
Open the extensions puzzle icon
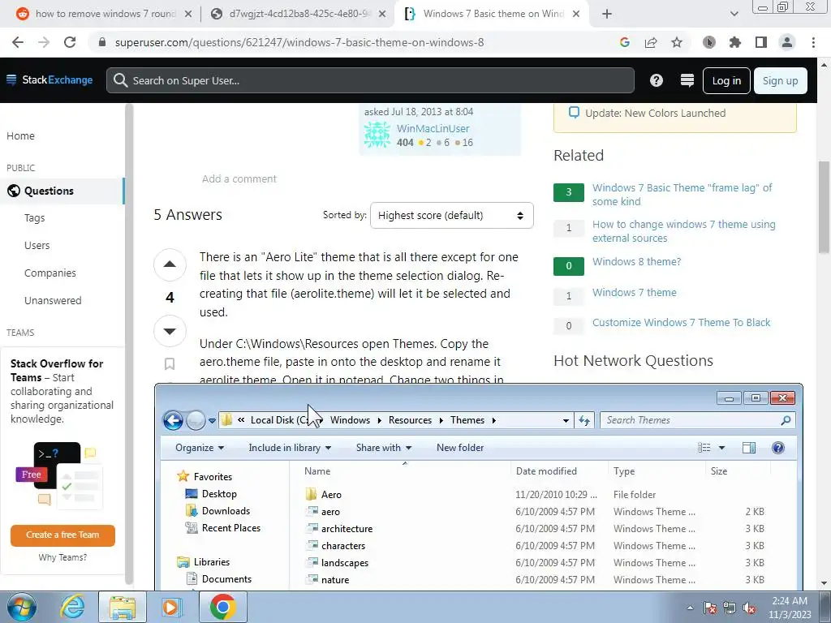tap(734, 42)
